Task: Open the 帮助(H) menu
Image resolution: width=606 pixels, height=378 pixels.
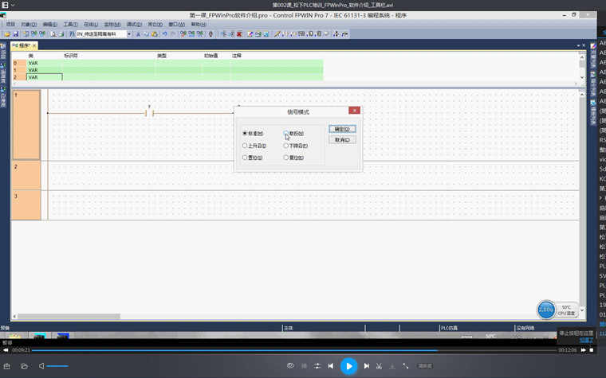Action: (x=199, y=25)
